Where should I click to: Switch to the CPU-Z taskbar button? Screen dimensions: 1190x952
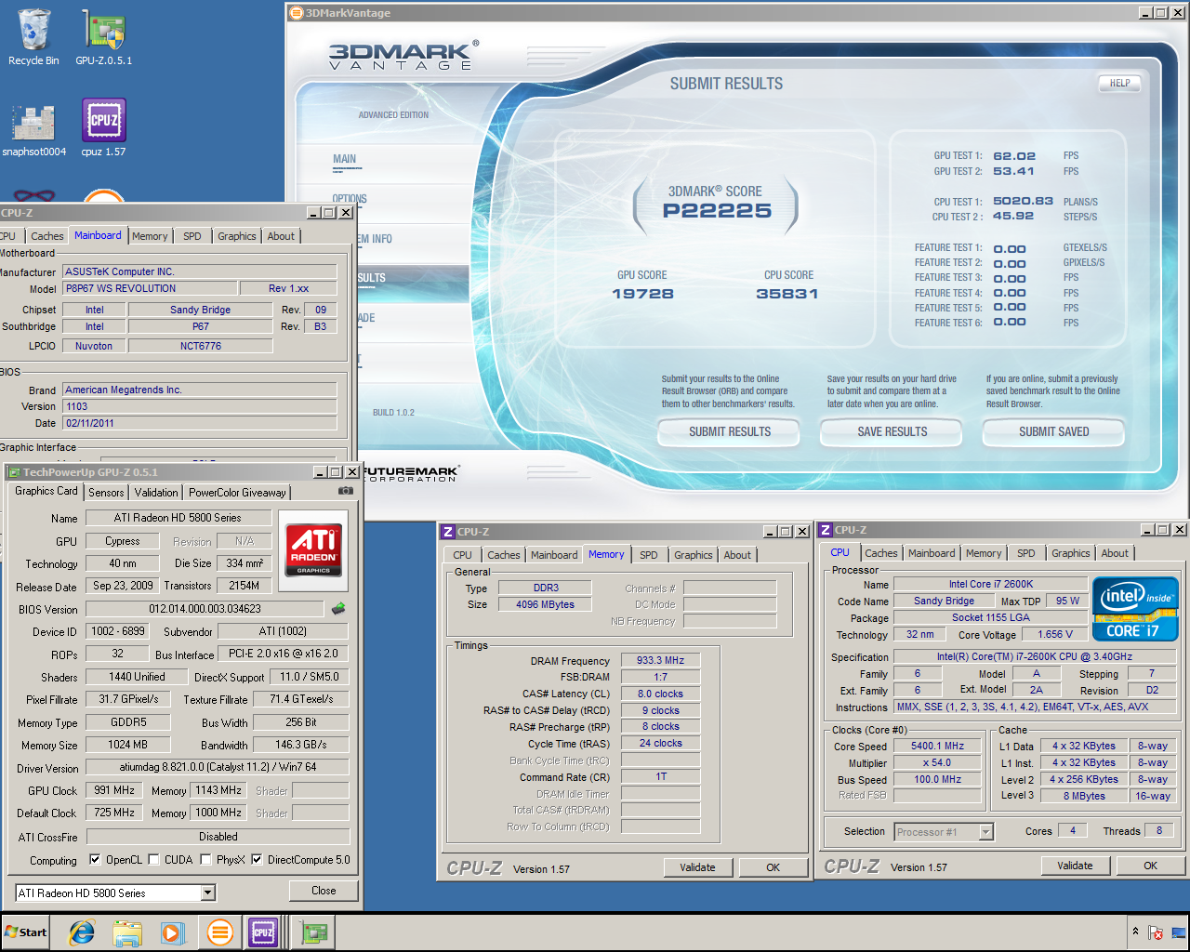click(263, 932)
